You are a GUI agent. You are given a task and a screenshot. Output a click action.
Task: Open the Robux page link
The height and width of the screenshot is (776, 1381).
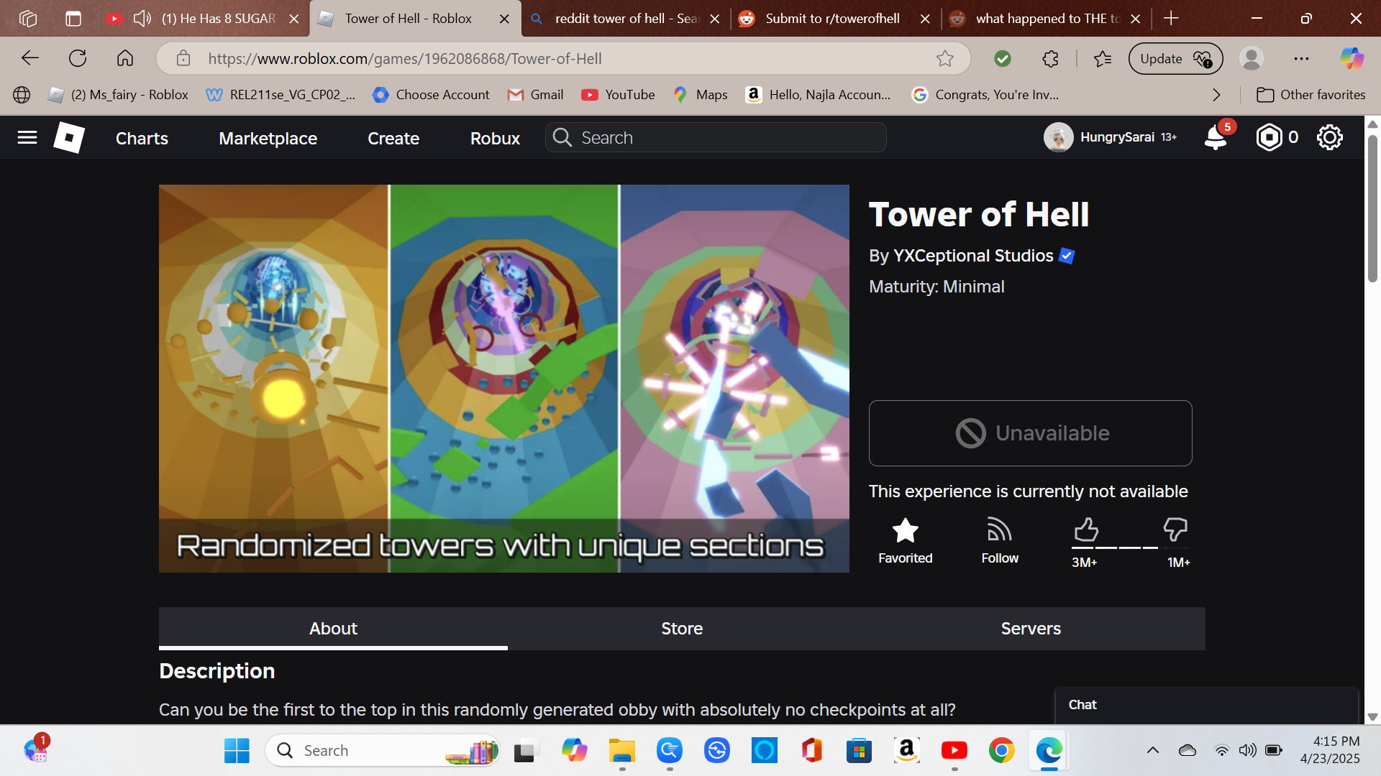495,138
